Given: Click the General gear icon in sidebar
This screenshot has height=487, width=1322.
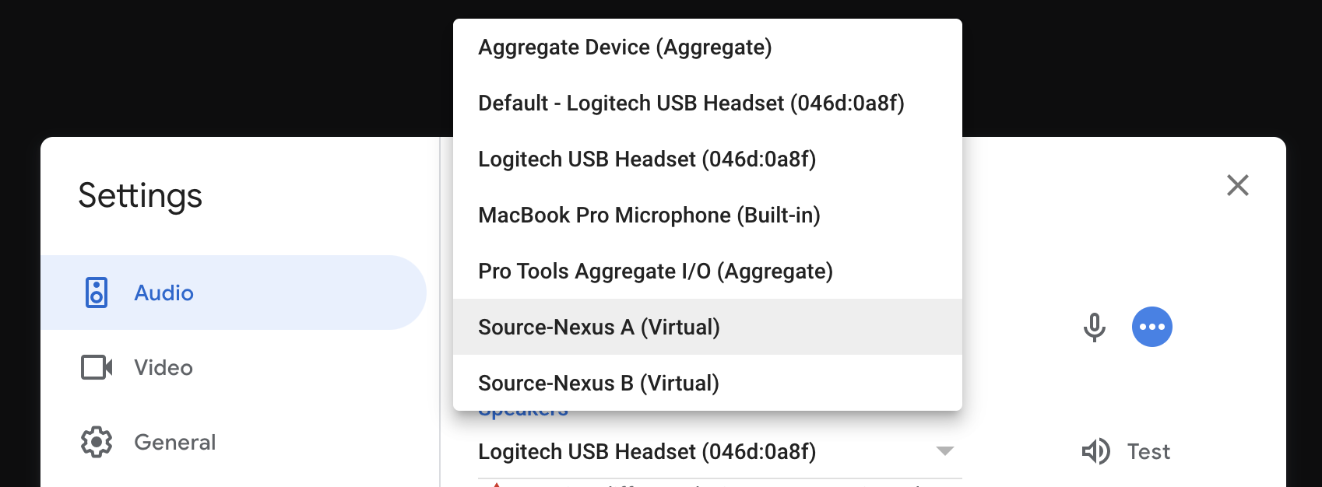Looking at the screenshot, I should pyautogui.click(x=97, y=442).
